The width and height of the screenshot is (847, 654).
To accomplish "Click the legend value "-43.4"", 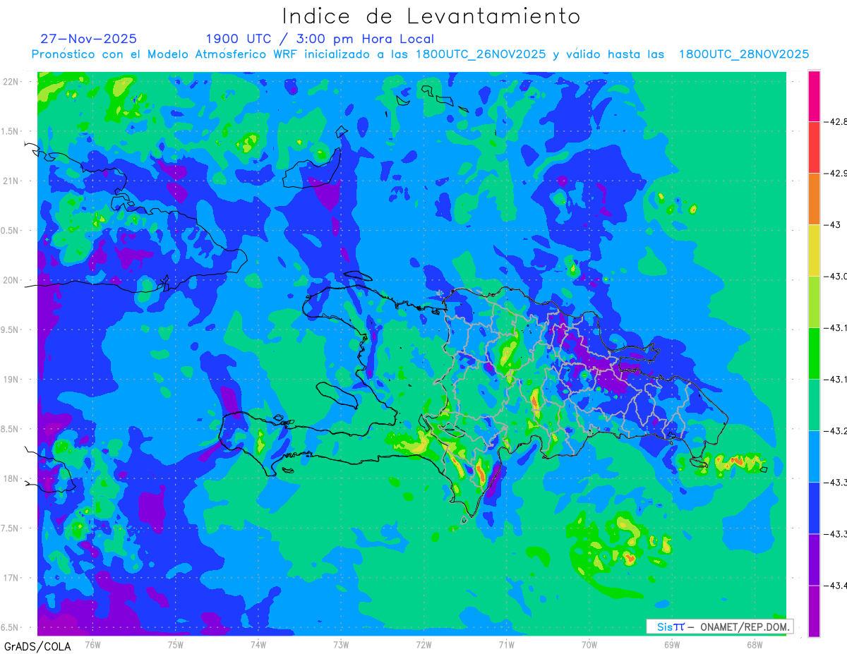I will (836, 585).
